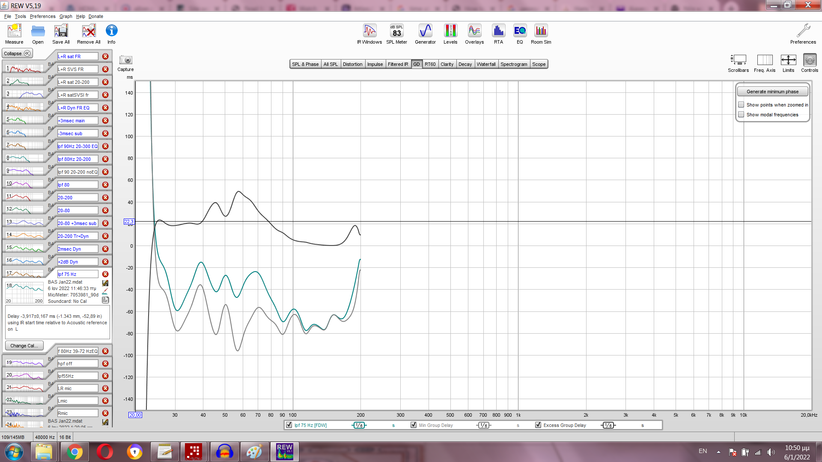Switch to the RT60 tab
Image resolution: width=822 pixels, height=462 pixels.
click(430, 64)
